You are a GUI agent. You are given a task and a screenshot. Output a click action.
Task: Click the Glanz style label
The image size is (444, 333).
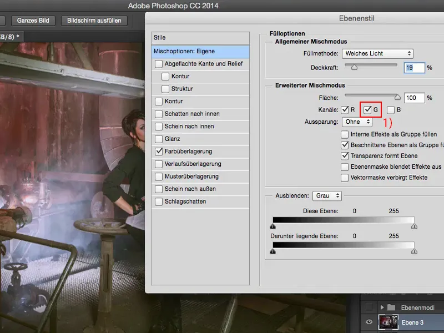[x=172, y=139]
